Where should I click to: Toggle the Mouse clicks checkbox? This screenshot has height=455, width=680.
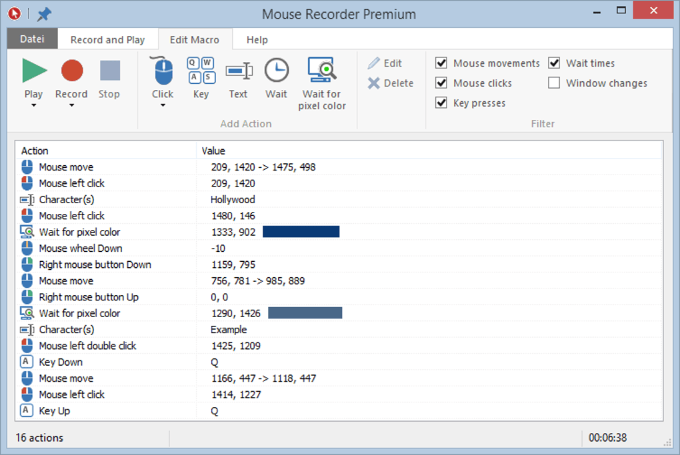(441, 83)
